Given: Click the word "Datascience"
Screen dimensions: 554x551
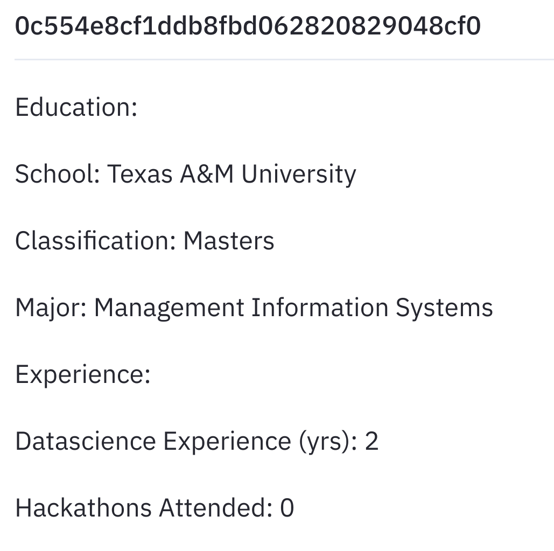Looking at the screenshot, I should [x=85, y=441].
